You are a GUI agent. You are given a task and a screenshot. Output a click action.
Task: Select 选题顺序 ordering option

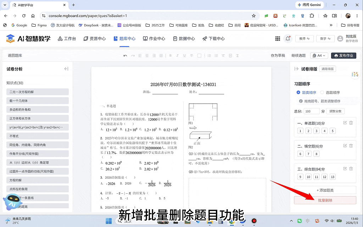point(330,93)
